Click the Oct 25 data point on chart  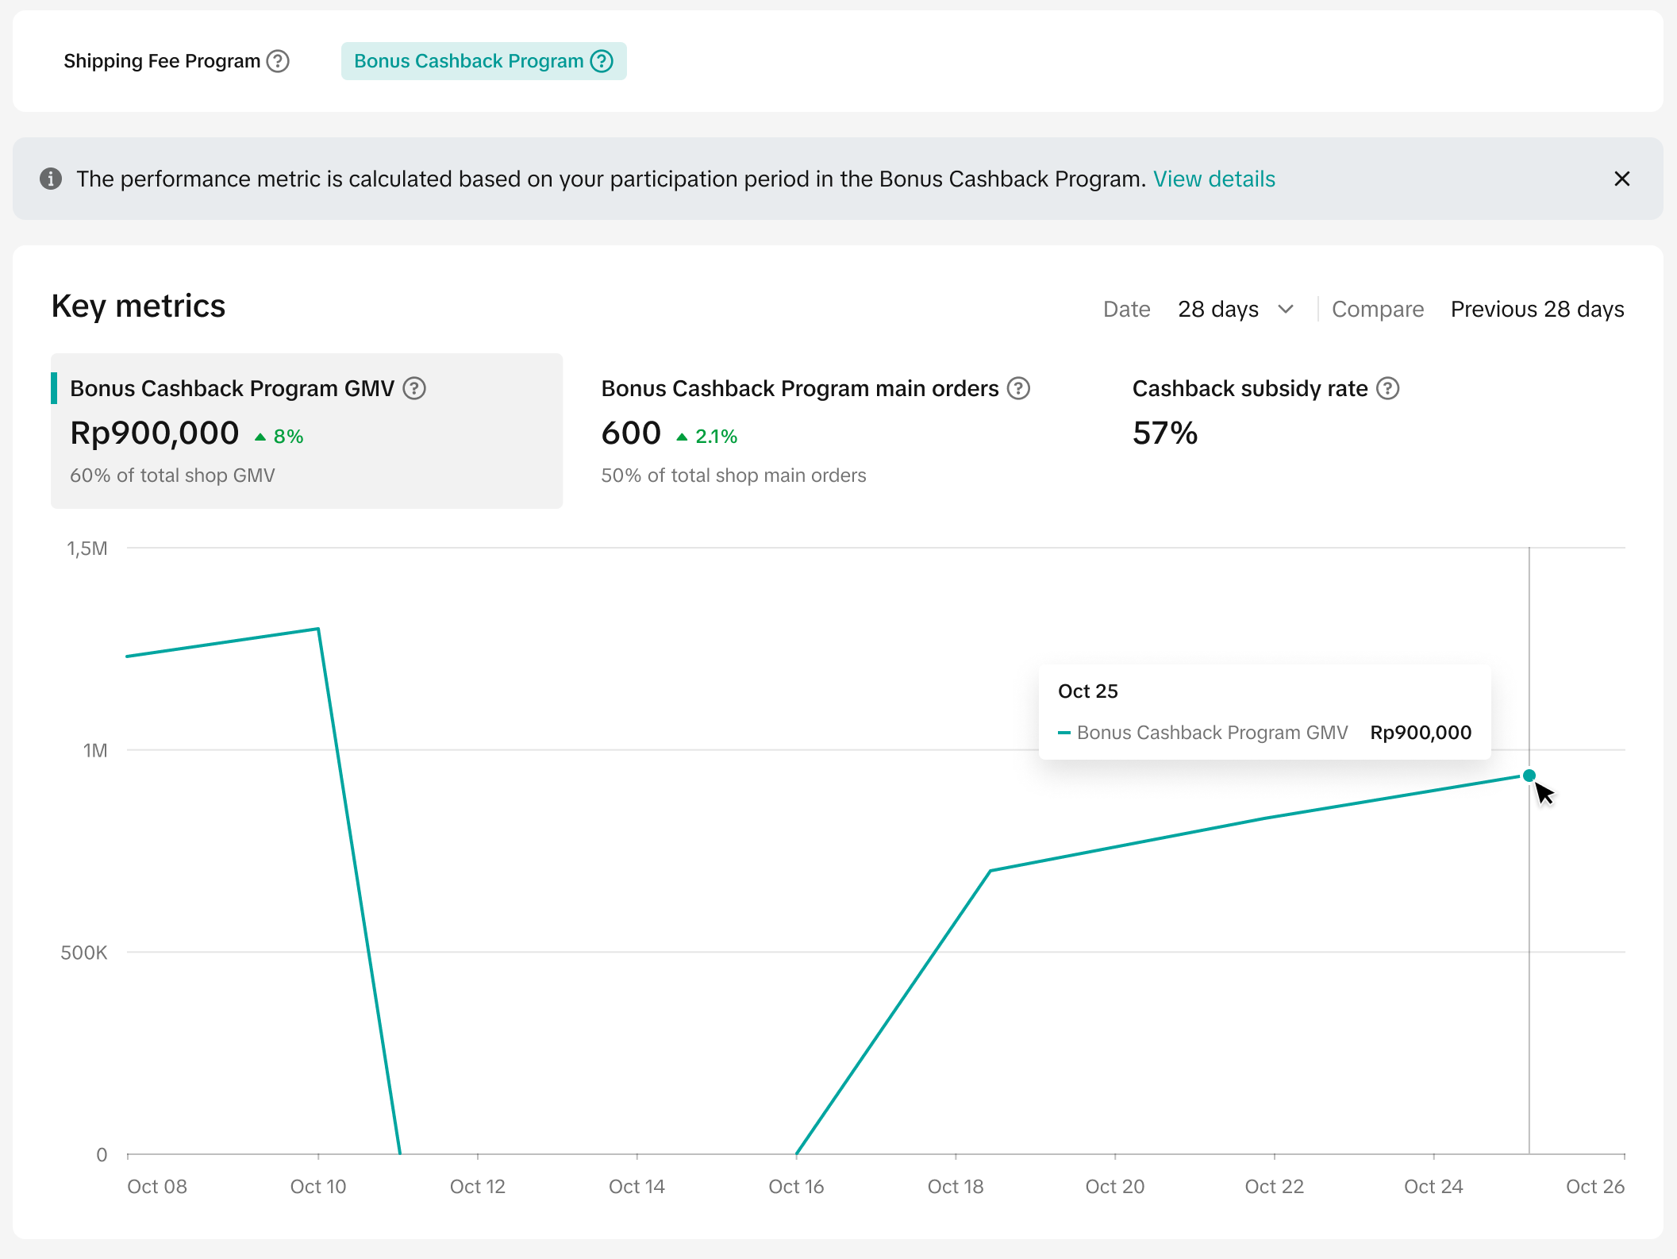pos(1529,776)
